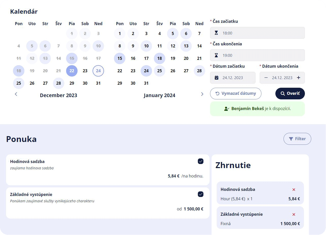This screenshot has width=326, height=235.
Task: Click the Základné vystúpenie offer title
Action: 31,194
